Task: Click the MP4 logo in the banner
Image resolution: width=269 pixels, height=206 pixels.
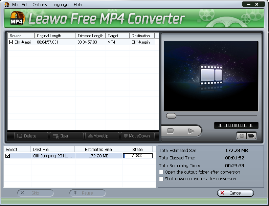Action: tap(17, 18)
